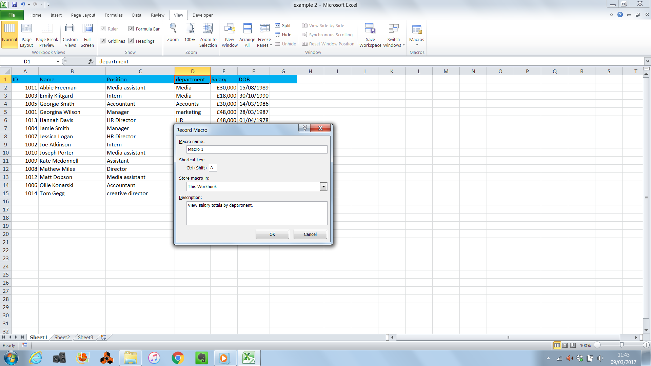
Task: Click the Shortcut key input box
Action: point(213,168)
